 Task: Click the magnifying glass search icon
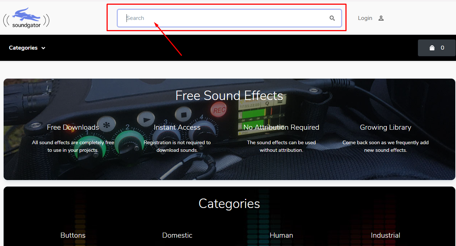(x=332, y=18)
